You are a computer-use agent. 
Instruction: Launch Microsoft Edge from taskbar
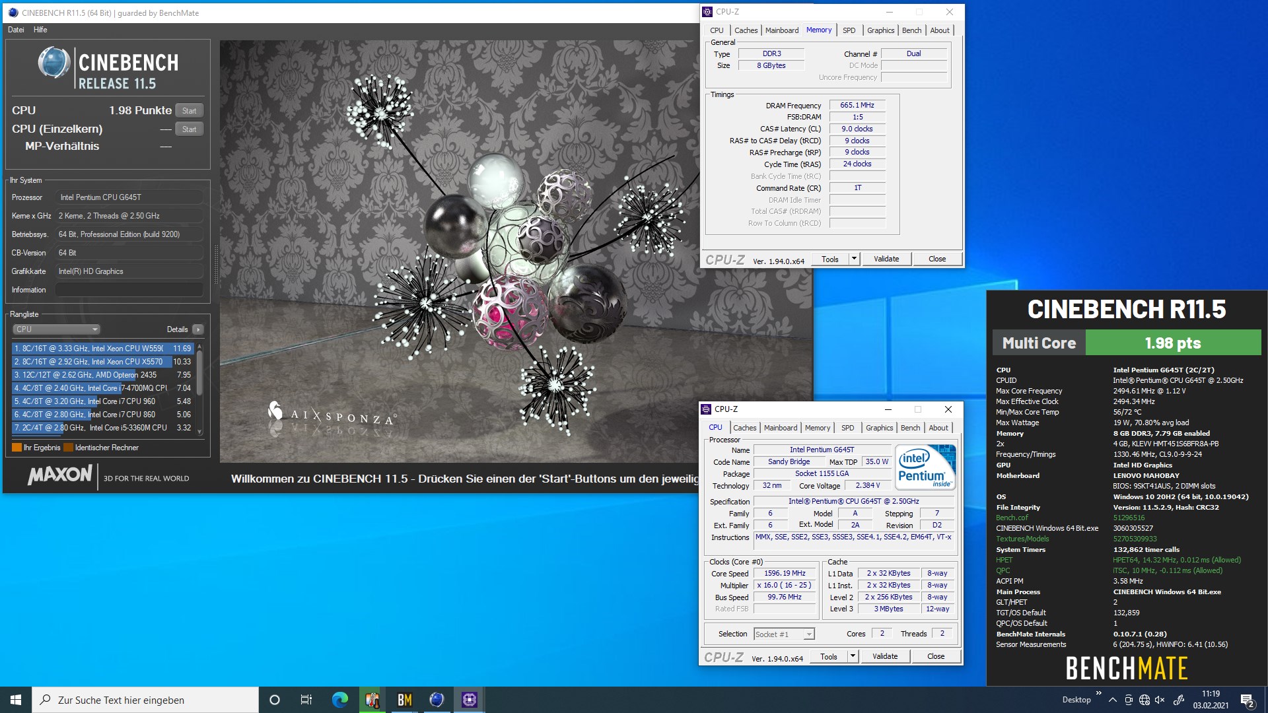pyautogui.click(x=339, y=700)
